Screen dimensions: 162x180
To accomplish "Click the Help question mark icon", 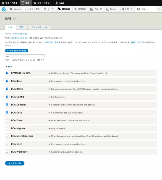I will tap(138, 9).
